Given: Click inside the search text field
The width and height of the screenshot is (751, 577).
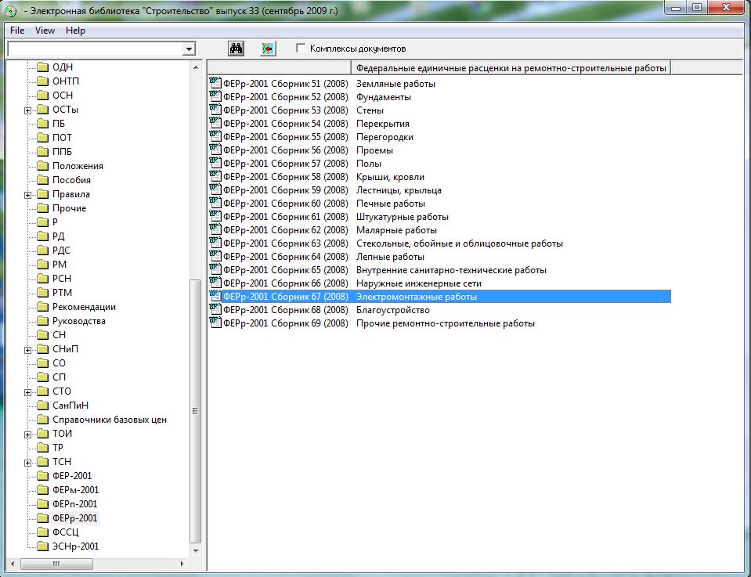Looking at the screenshot, I should pos(95,49).
